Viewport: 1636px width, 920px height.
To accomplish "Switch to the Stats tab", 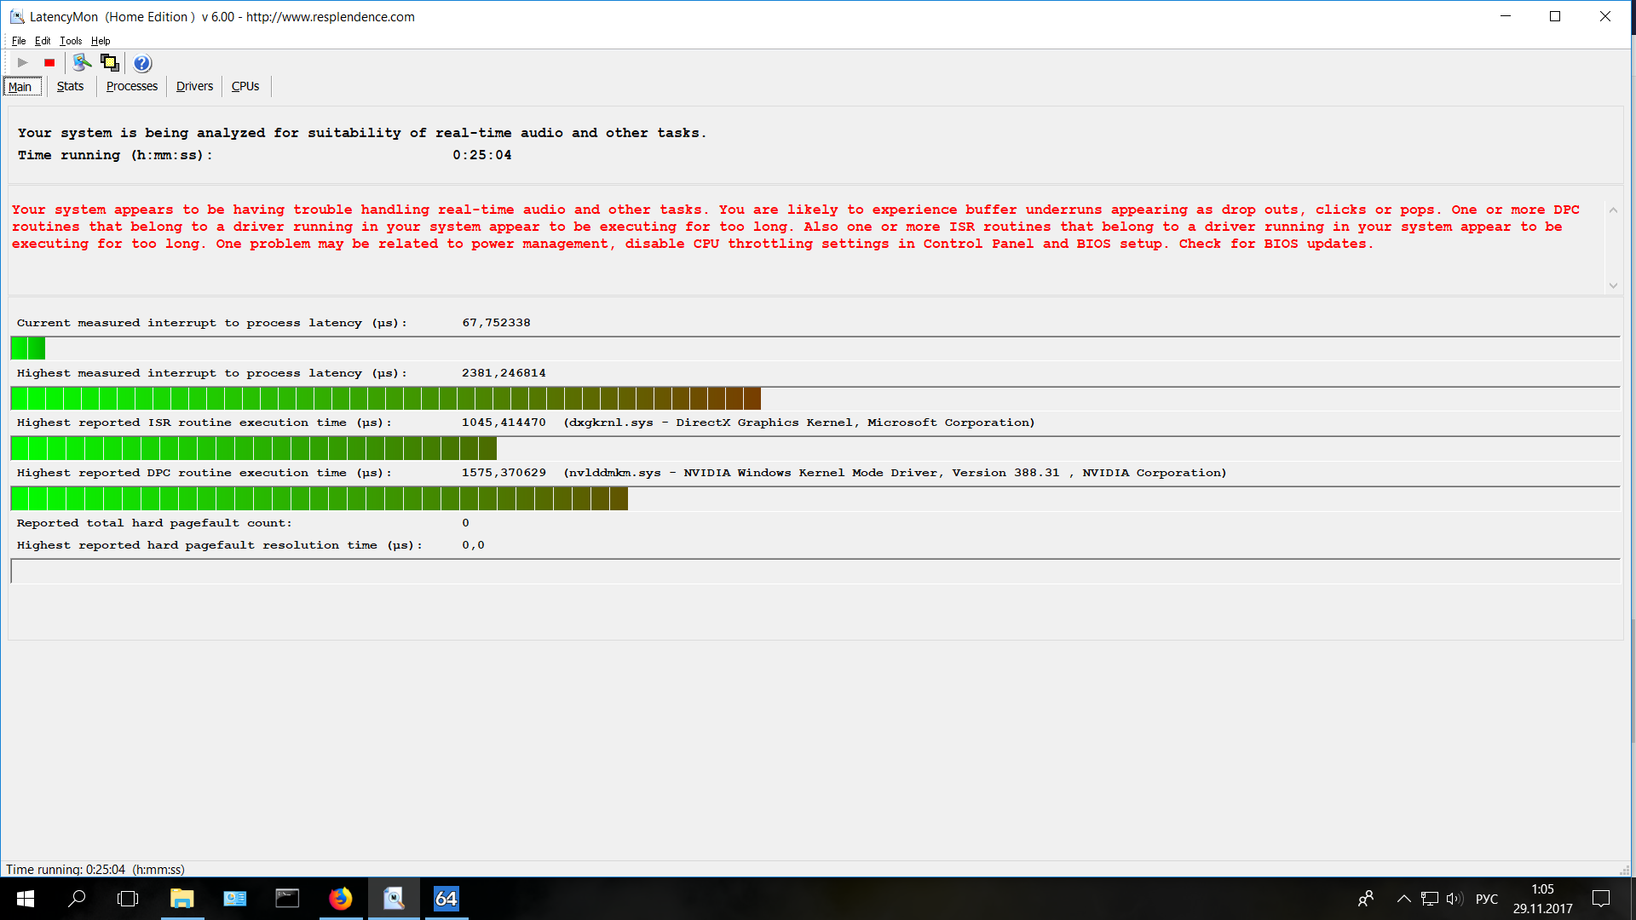I will click(70, 86).
